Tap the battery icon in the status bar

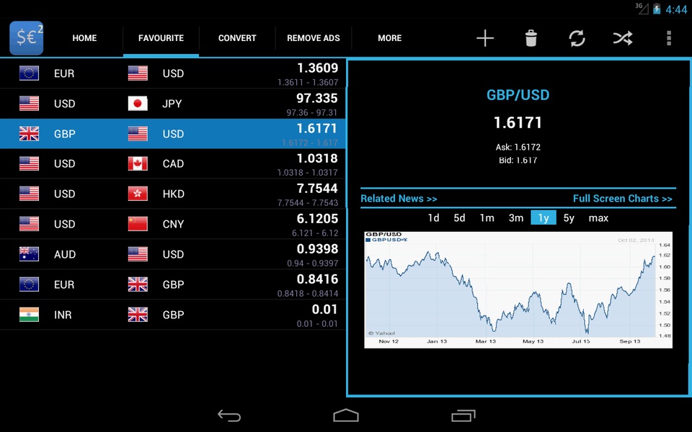[x=657, y=9]
